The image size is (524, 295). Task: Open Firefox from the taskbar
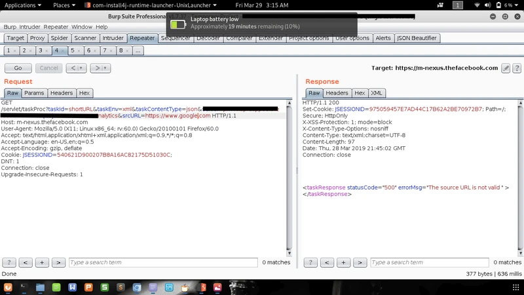[x=8, y=287]
